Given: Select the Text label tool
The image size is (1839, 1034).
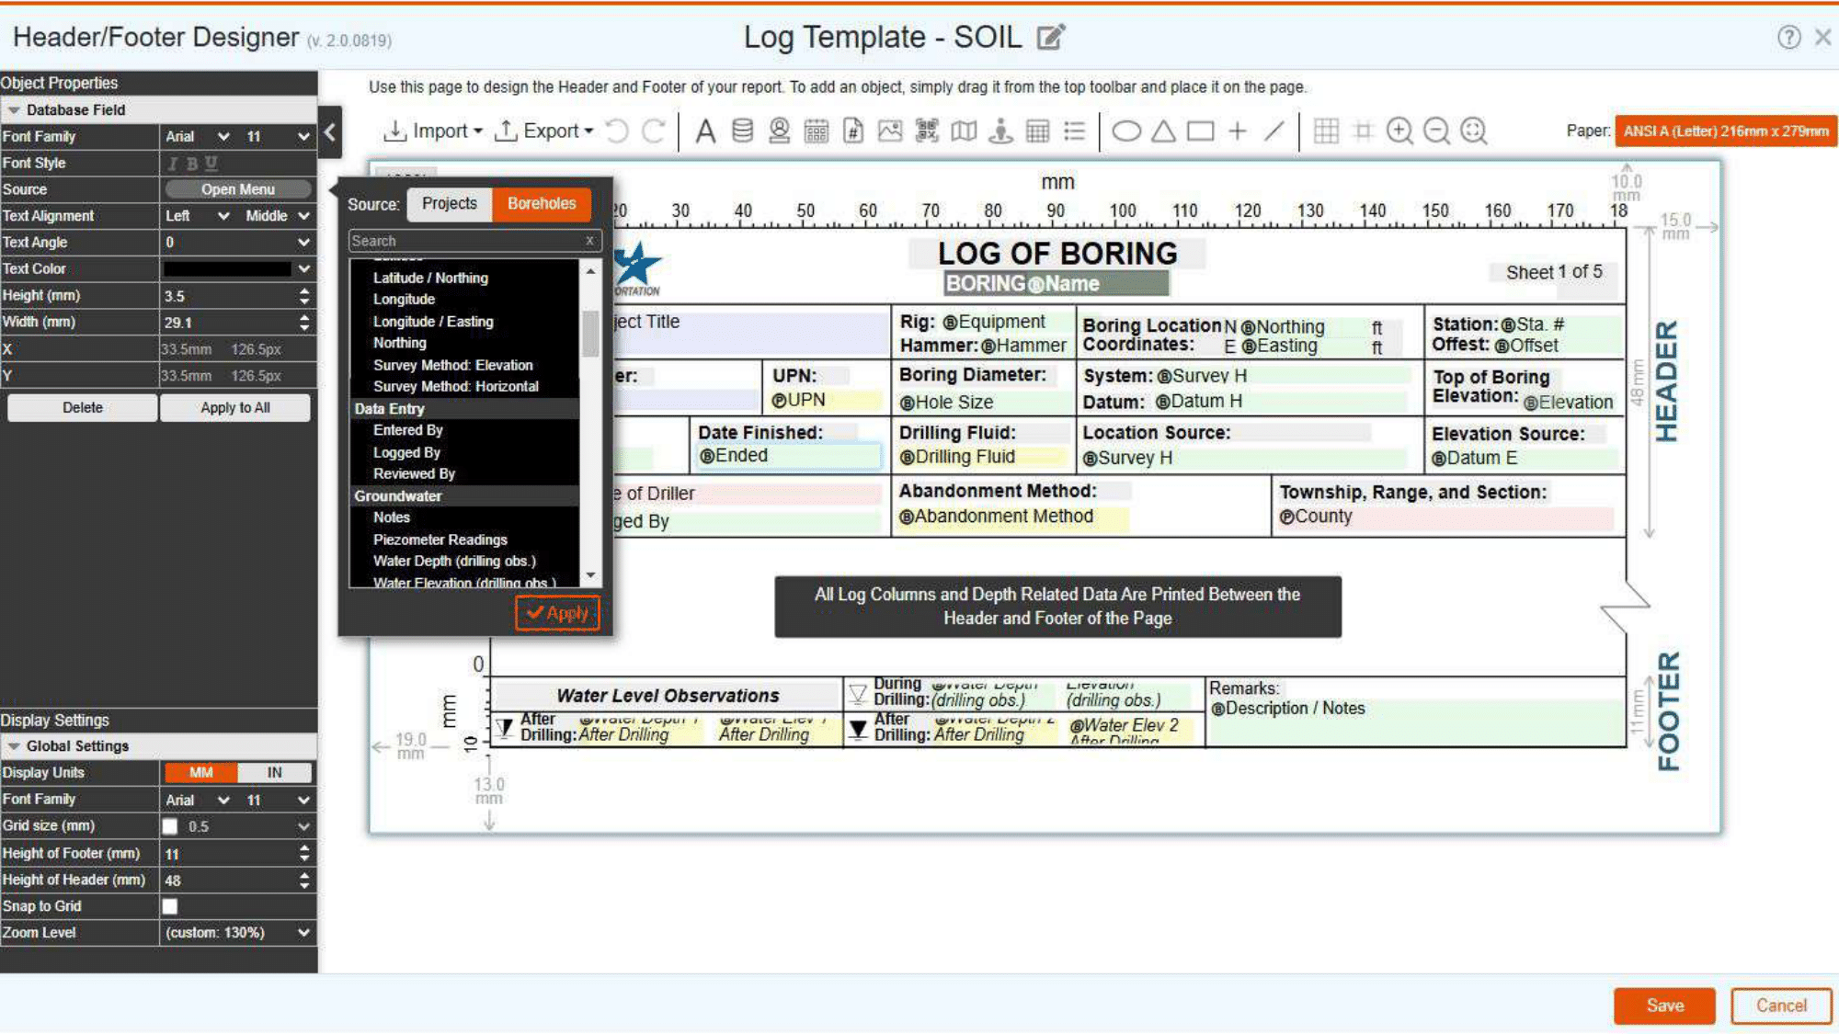Looking at the screenshot, I should pyautogui.click(x=705, y=131).
